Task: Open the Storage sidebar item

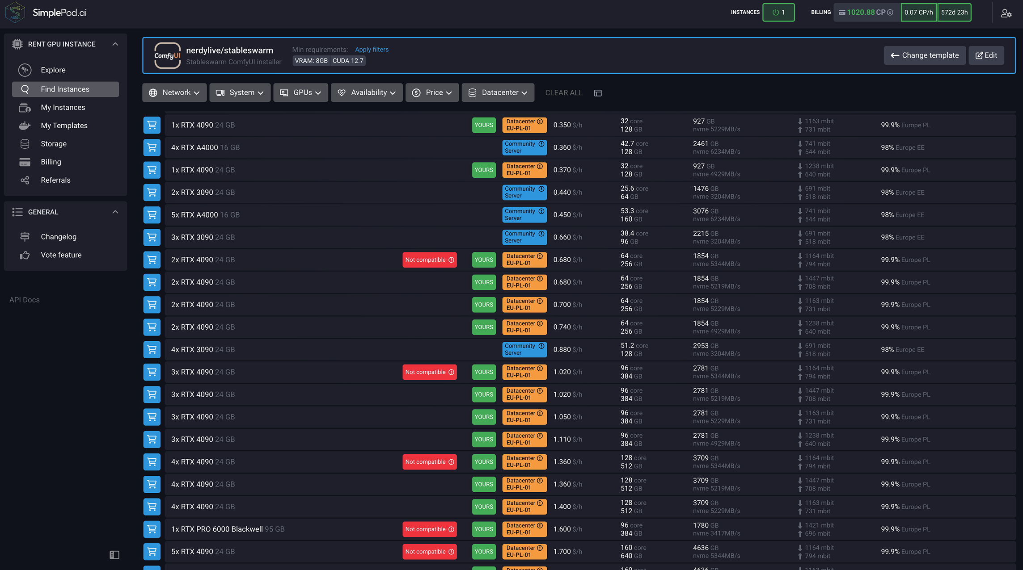Action: [54, 144]
